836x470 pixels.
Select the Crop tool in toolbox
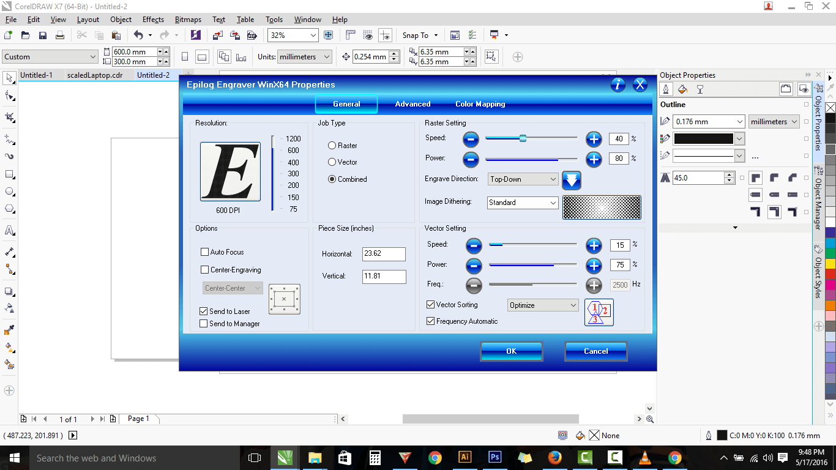[9, 117]
